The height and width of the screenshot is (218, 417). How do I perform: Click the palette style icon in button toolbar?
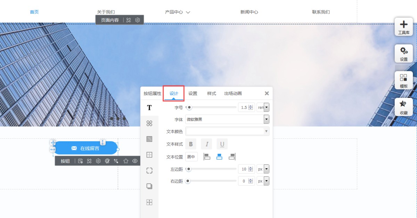click(107, 161)
